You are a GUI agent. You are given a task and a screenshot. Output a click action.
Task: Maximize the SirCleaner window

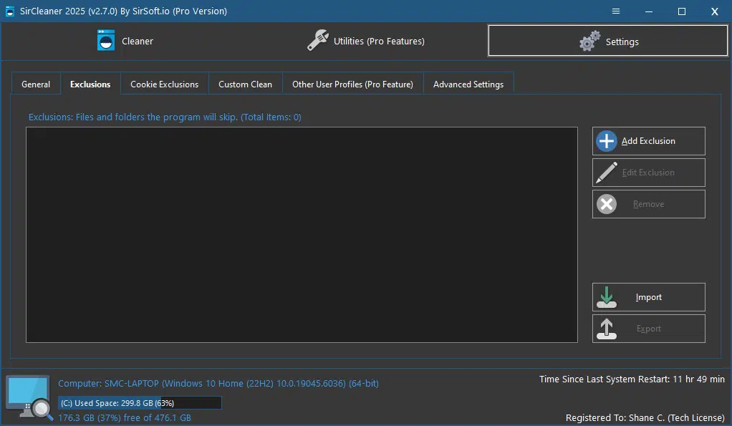682,11
